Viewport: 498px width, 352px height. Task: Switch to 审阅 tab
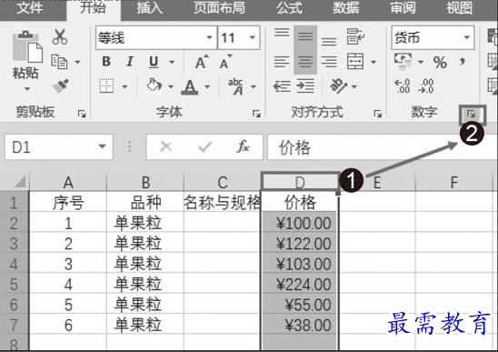click(403, 8)
